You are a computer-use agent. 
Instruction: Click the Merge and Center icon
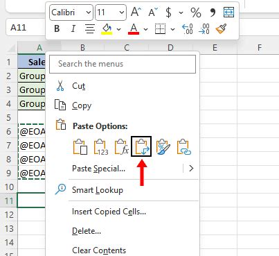[x=229, y=12]
